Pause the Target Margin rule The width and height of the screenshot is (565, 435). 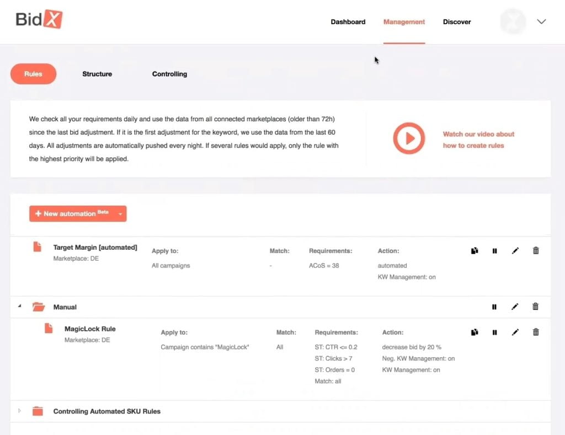tap(494, 251)
